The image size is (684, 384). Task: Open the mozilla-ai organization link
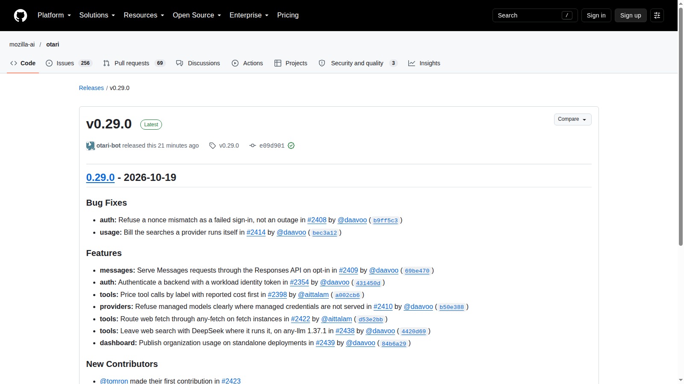pos(22,44)
